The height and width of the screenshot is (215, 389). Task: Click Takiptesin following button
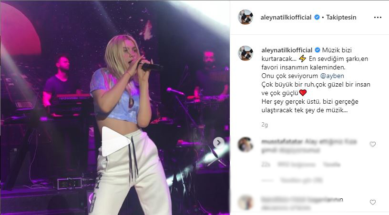coord(341,17)
